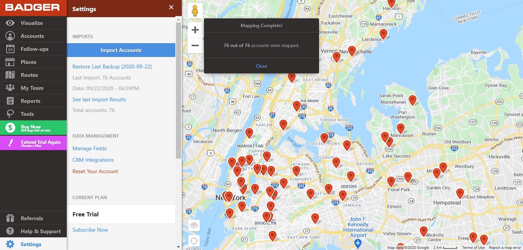Viewport: 523px width, 250px height.
Task: Click 'Last Import: 76 Accounts' text
Action: click(101, 78)
